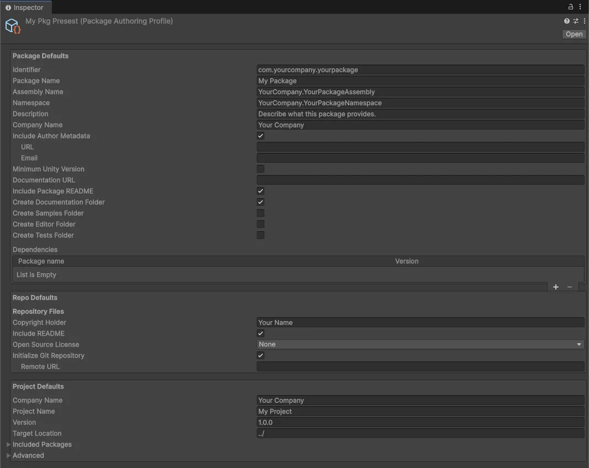Edit the Description field
The height and width of the screenshot is (468, 589).
(x=420, y=114)
